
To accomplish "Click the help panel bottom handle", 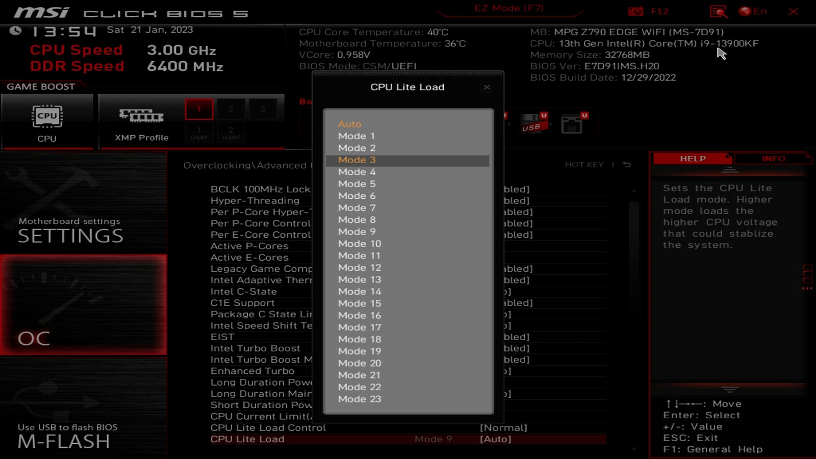I will 730,389.
